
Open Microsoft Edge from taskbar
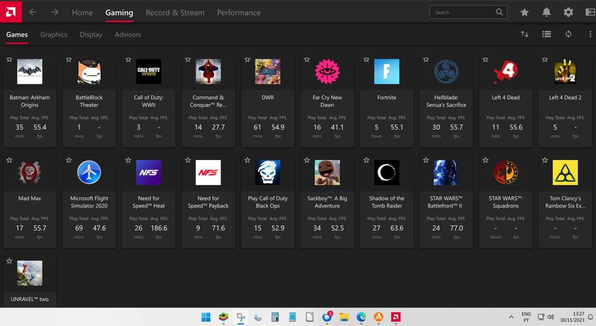point(361,317)
